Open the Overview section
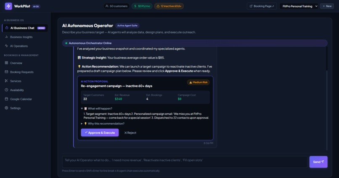Viewport: 339px width, 178px height. (x=25, y=63)
